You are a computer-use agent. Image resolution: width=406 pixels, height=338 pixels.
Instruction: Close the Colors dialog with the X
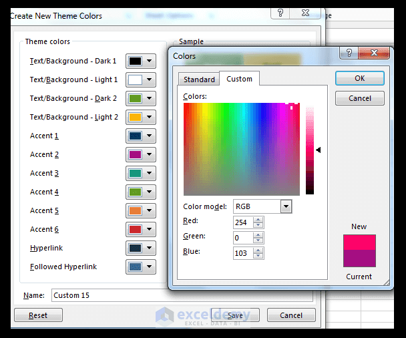[x=374, y=53]
